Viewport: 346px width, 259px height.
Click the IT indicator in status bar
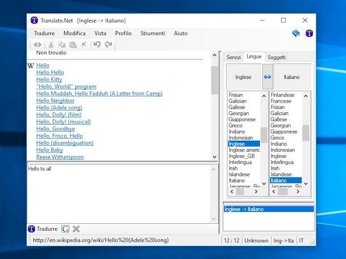click(301, 240)
